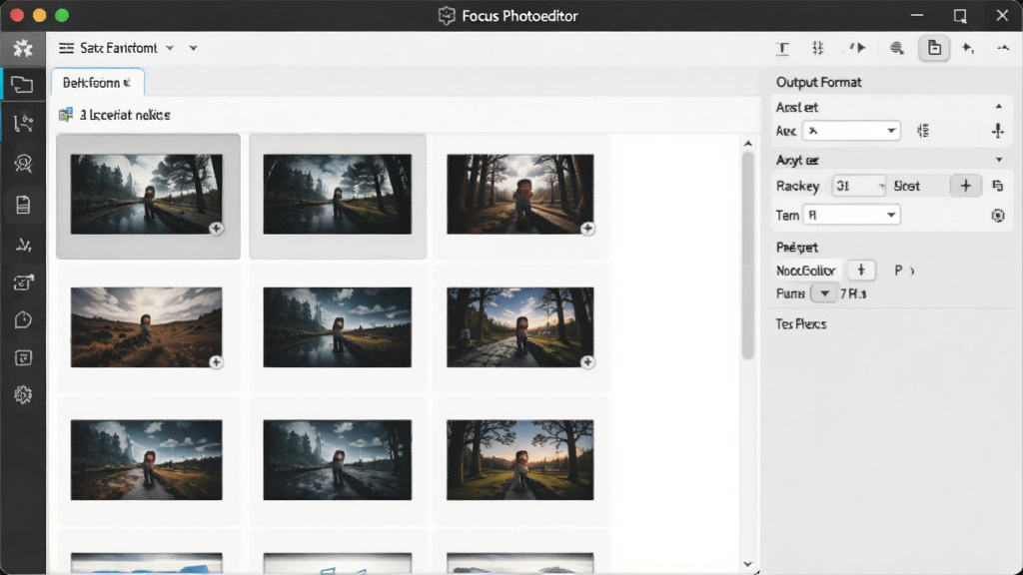The height and width of the screenshot is (575, 1023).
Task: Click the yellow macOS minimize button
Action: (39, 15)
